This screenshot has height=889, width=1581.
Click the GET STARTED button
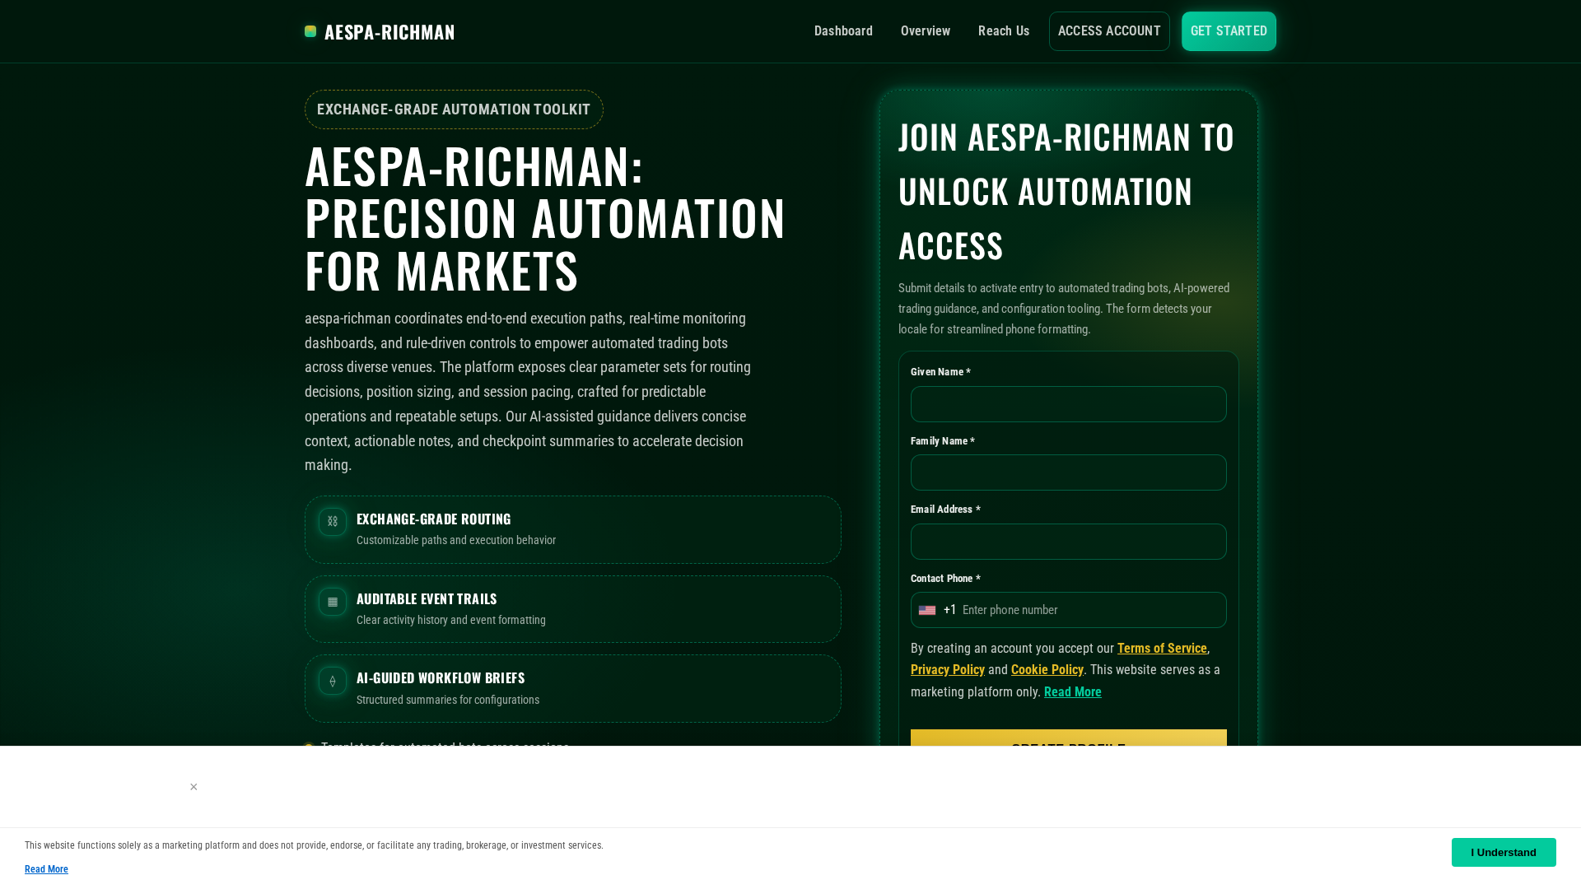click(1229, 31)
